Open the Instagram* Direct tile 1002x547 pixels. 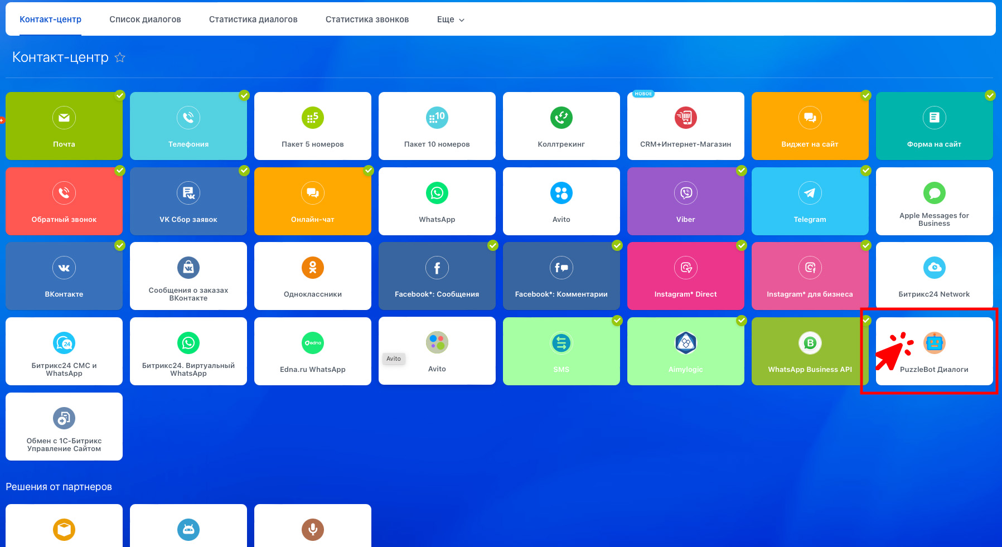[x=686, y=276]
